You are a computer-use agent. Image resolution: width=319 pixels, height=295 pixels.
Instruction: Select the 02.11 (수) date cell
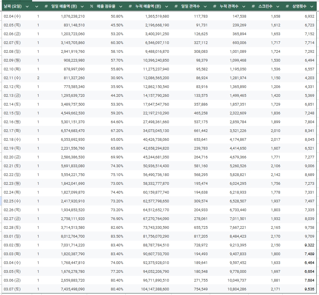(x=12, y=78)
